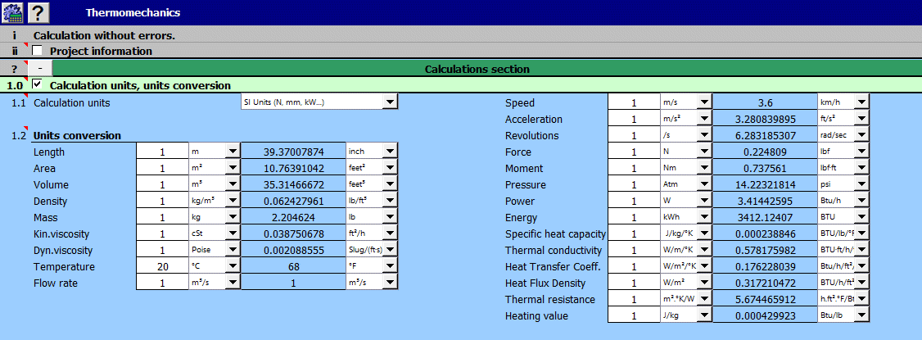Open Speed output unit dropdown (km/h)
The height and width of the screenshot is (340, 922).
[861, 103]
